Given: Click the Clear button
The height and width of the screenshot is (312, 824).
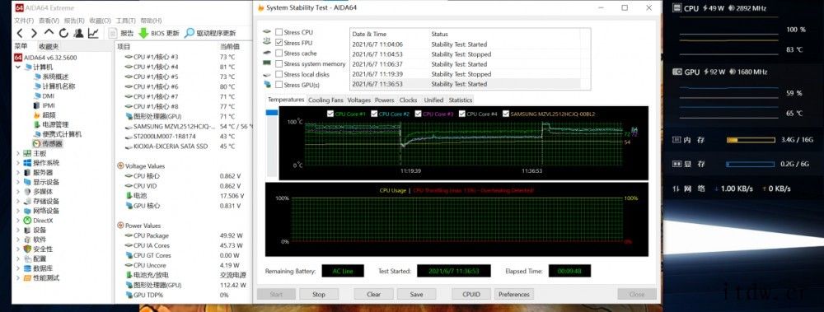Looking at the screenshot, I should pyautogui.click(x=373, y=294).
